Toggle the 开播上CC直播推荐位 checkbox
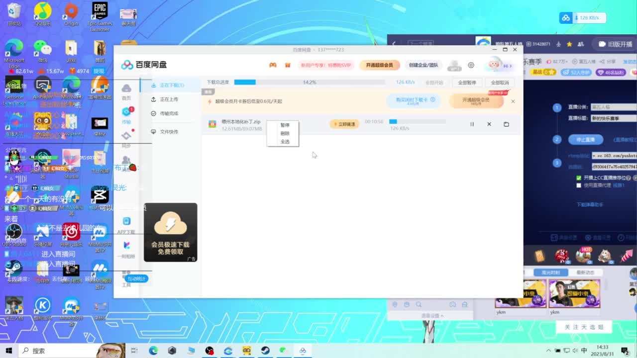This screenshot has height=358, width=637. (x=578, y=178)
